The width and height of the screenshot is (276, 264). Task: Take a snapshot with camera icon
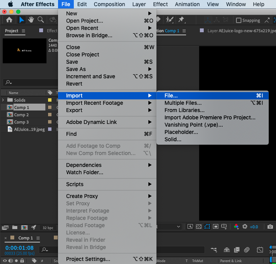coord(270,227)
